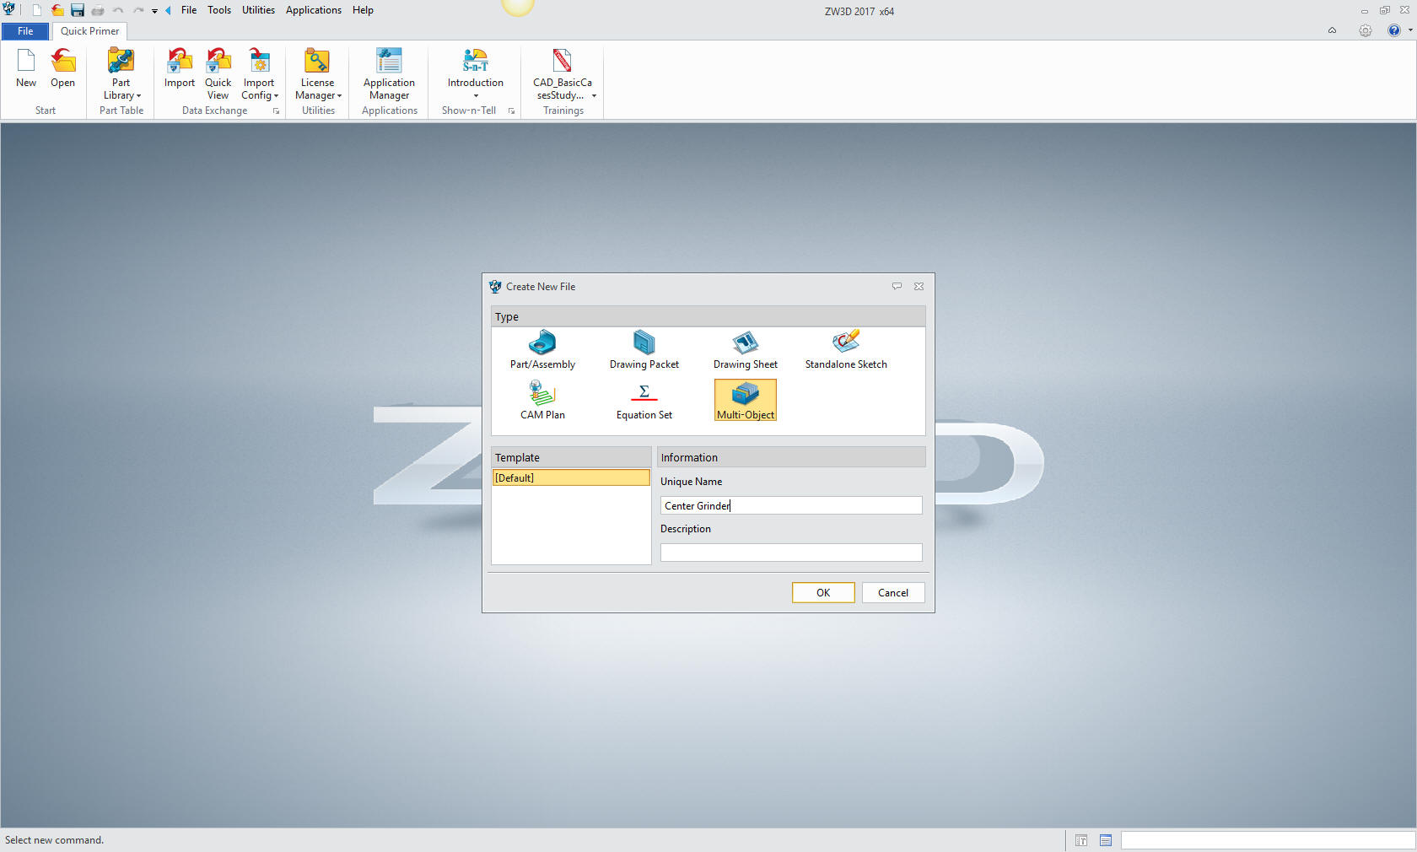
Task: Select the [Default] template
Action: tap(571, 477)
